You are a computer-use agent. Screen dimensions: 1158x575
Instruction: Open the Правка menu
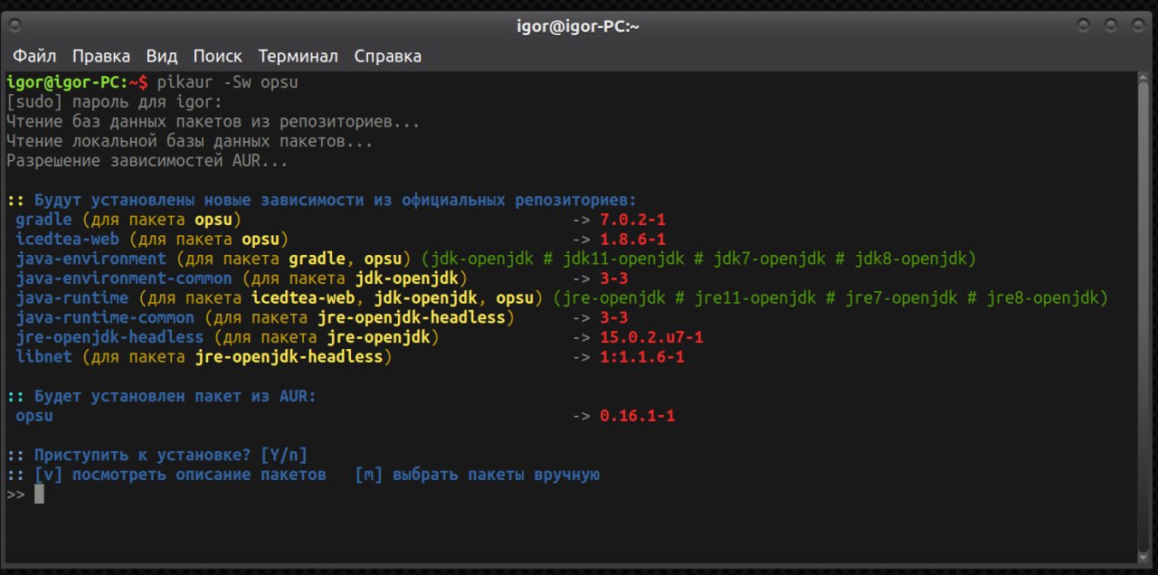[x=101, y=56]
